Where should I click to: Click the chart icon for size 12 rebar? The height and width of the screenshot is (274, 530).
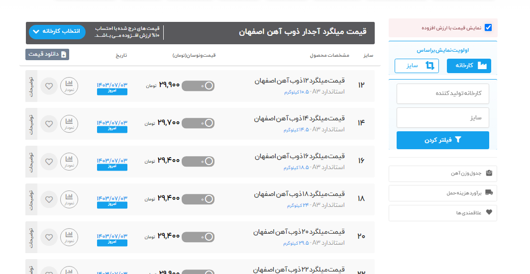coord(69,86)
